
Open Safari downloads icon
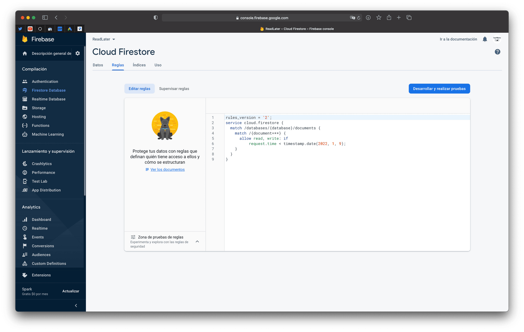pos(368,18)
